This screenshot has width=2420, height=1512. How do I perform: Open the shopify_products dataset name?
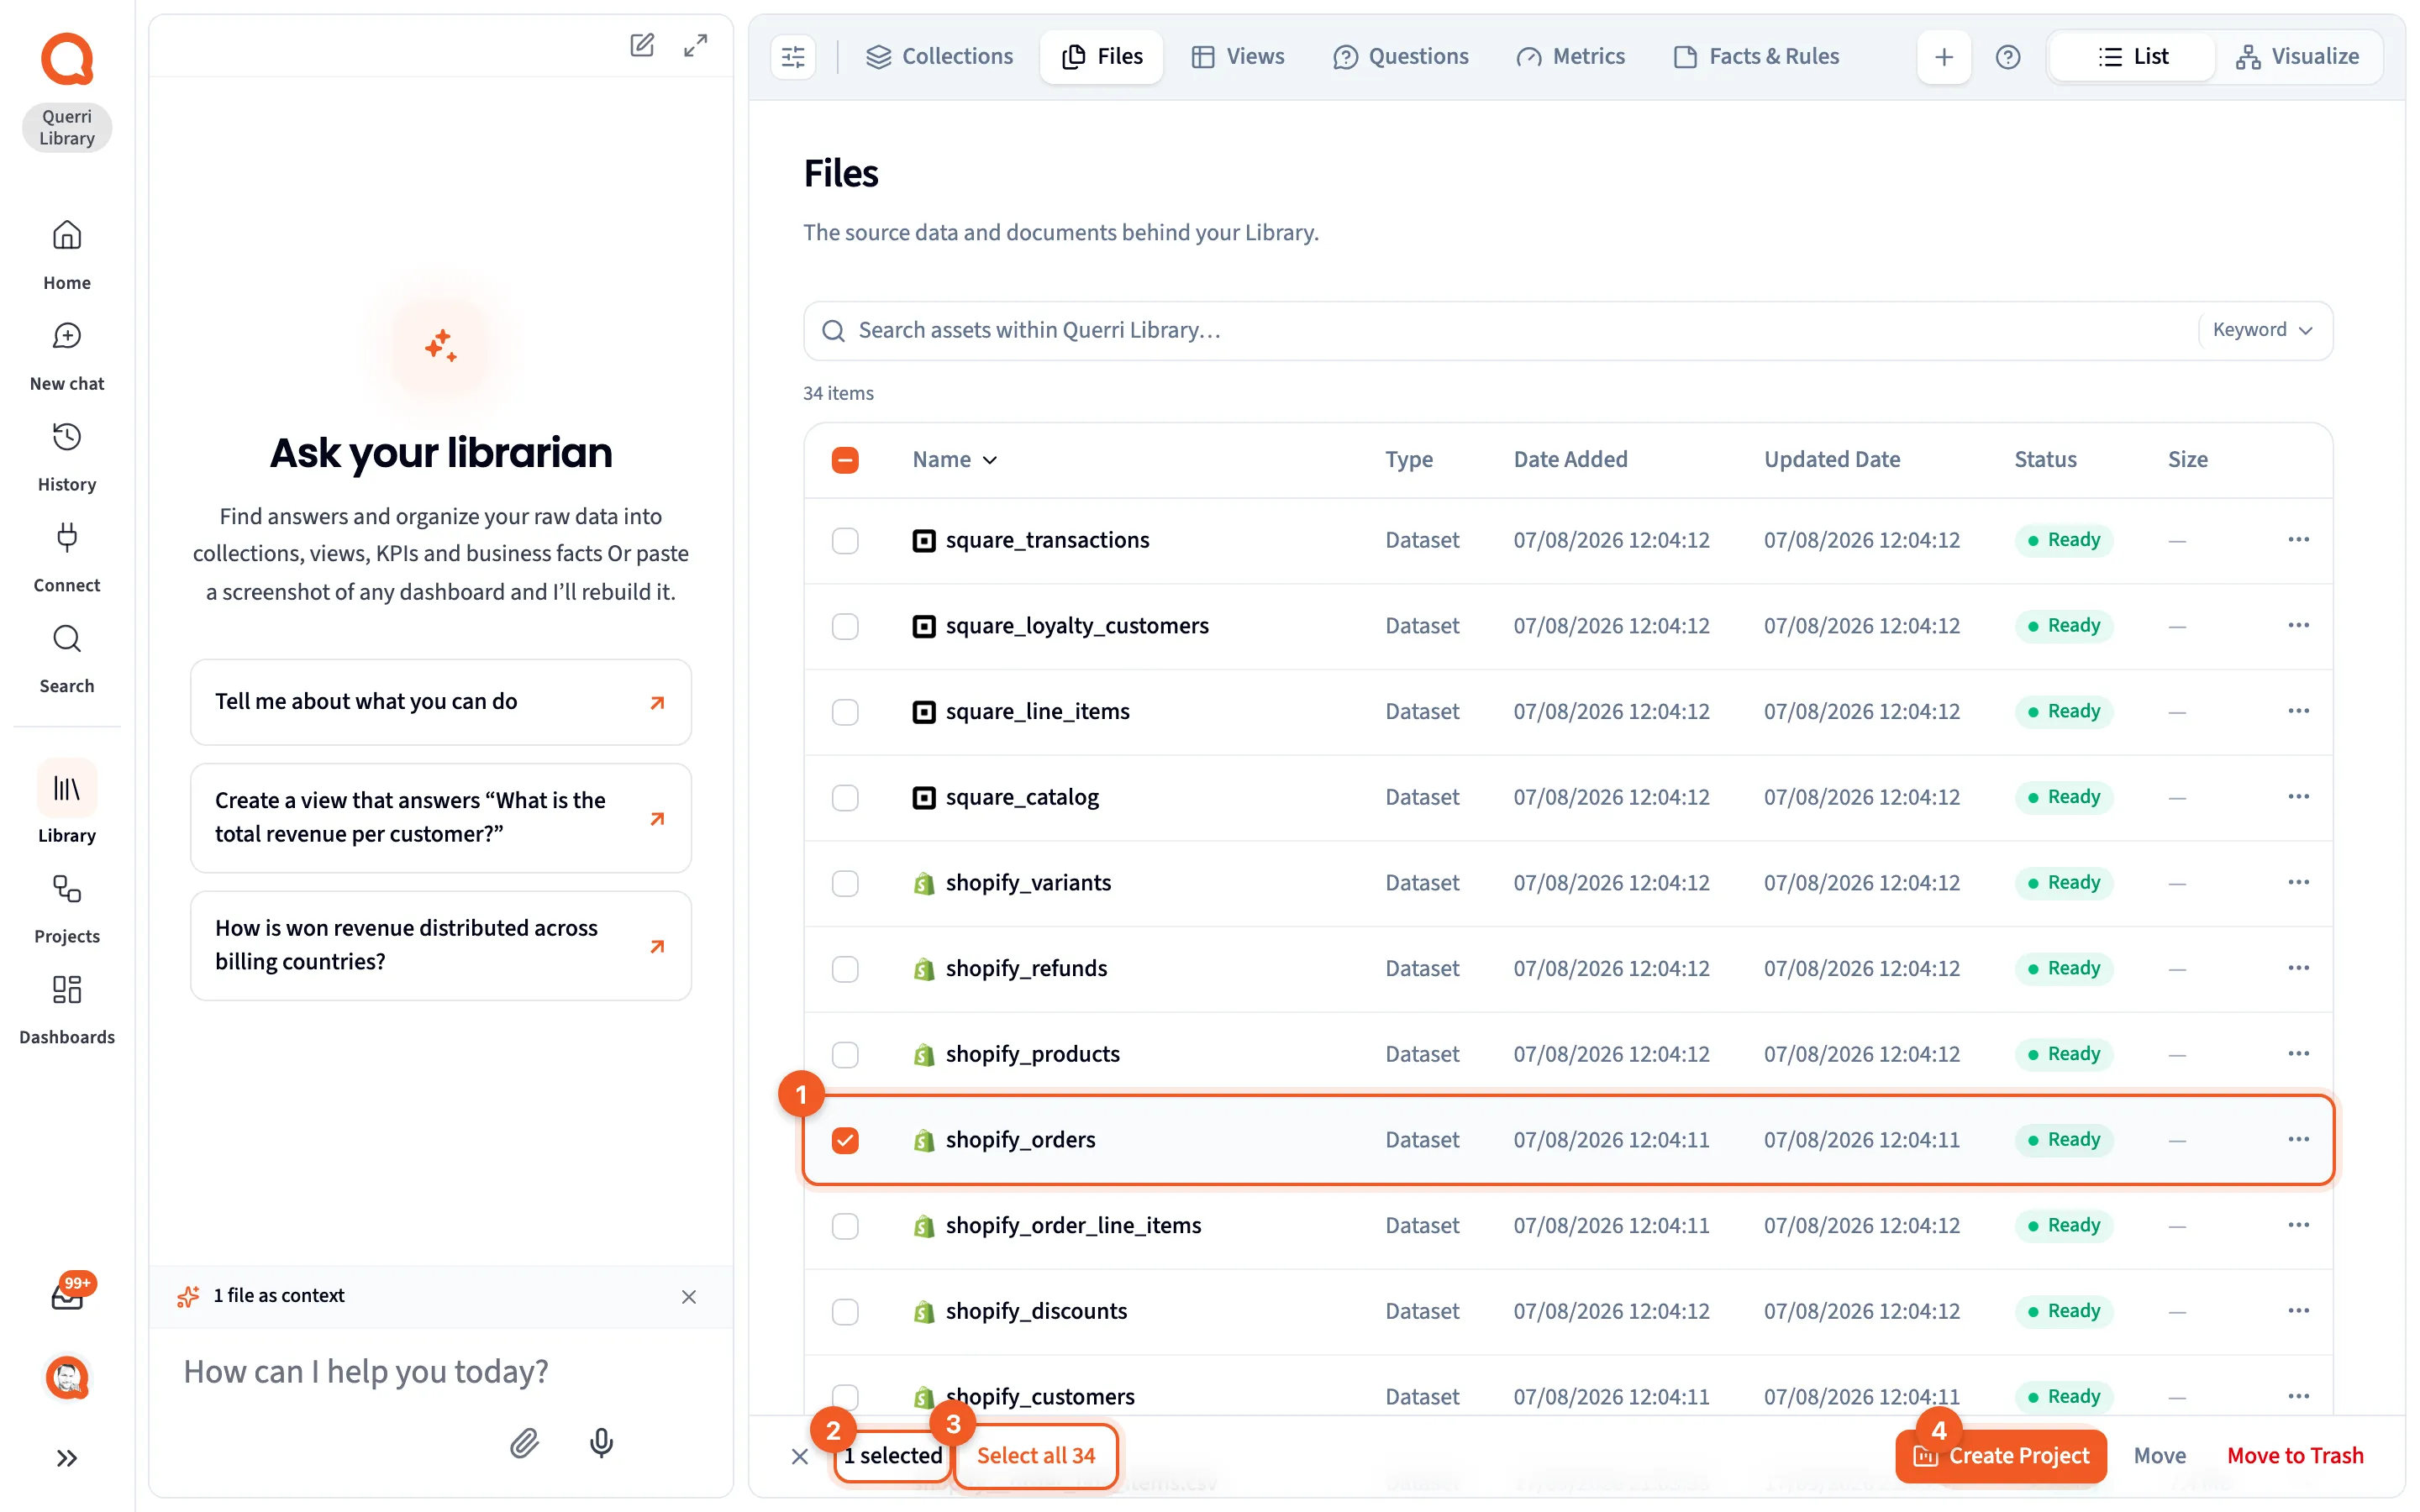coord(1033,1054)
